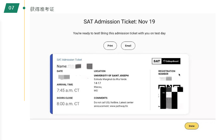Click the QR code on the ticket
221x140 pixels.
[170, 97]
